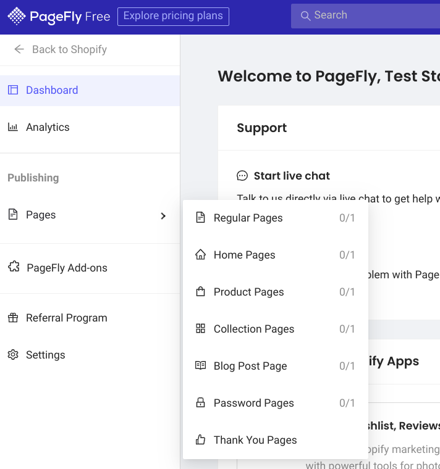Screen dimensions: 440x469
Task: Click the Thank You Pages thumbs-up icon
Action: [x=200, y=440]
